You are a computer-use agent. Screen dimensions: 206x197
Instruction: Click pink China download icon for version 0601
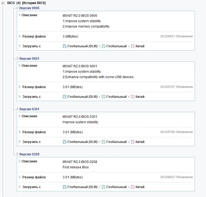click(x=133, y=97)
